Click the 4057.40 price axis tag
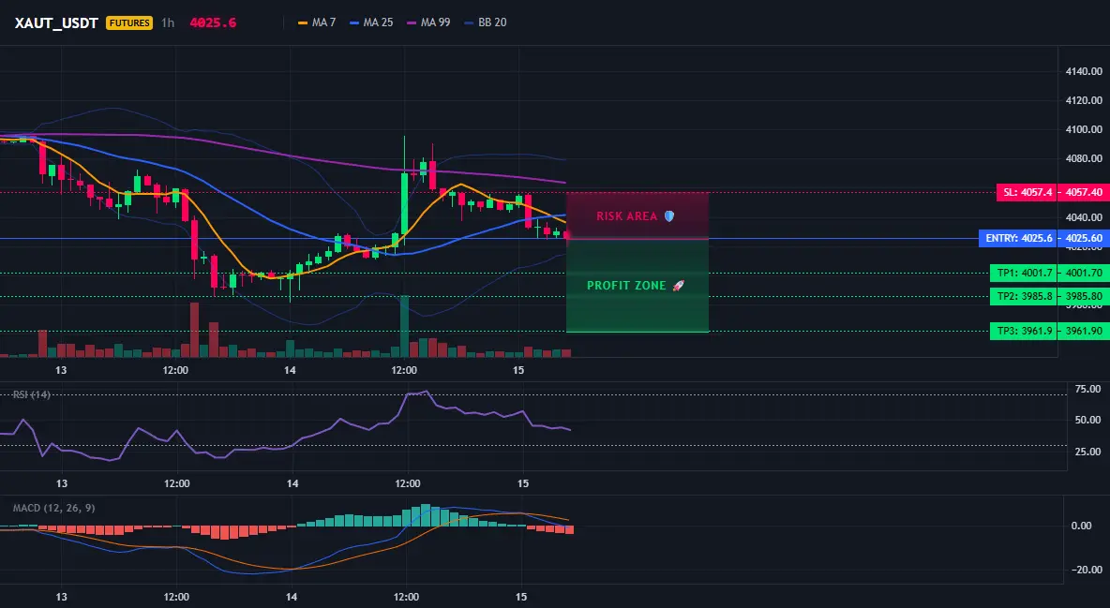The width and height of the screenshot is (1110, 608). (1084, 192)
